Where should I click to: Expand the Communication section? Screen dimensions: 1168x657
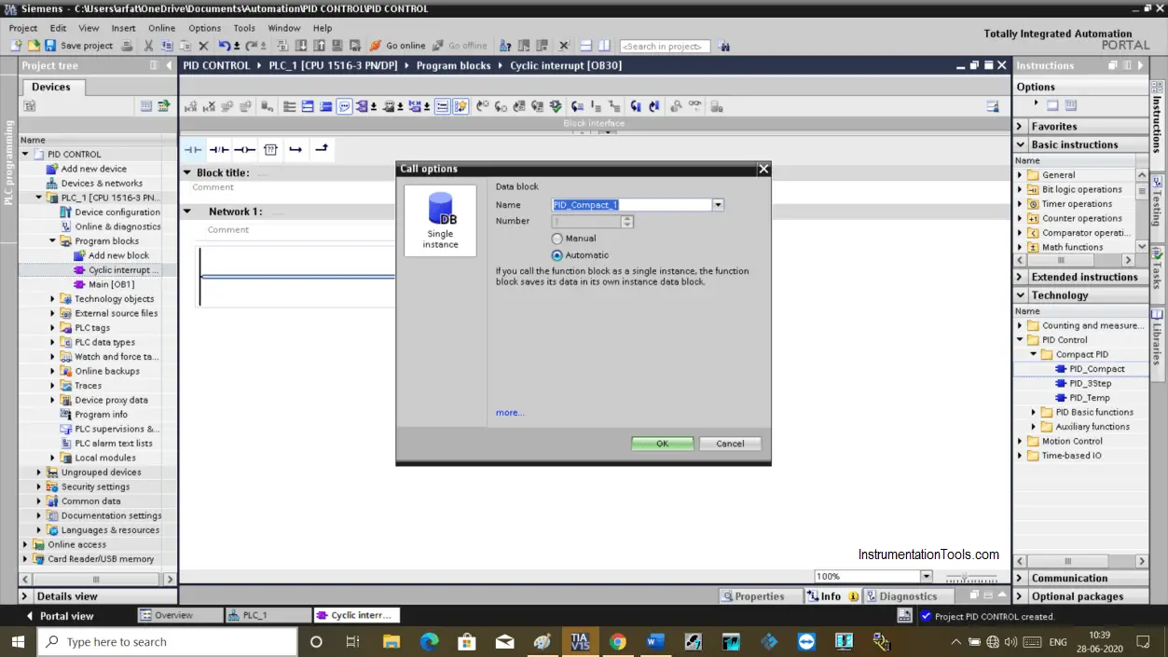click(1021, 578)
